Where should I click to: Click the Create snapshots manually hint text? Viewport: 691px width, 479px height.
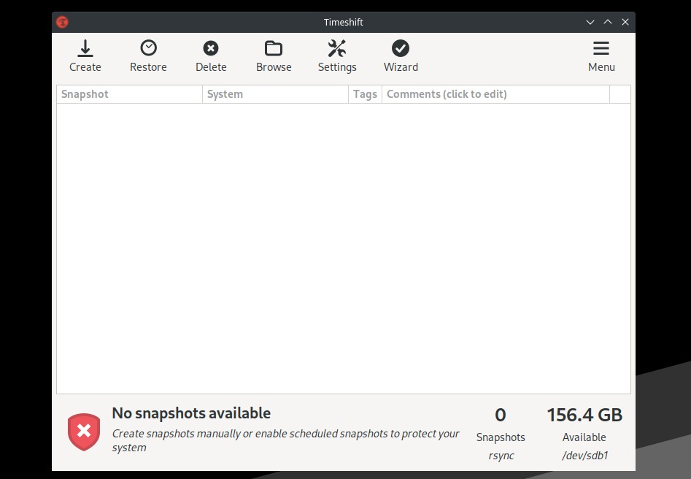(x=285, y=440)
